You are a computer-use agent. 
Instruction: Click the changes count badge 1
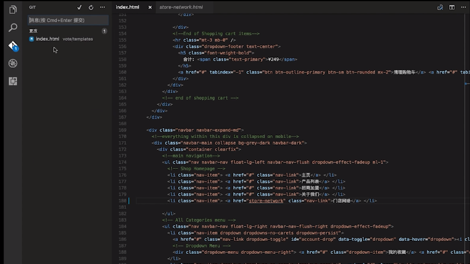click(104, 31)
